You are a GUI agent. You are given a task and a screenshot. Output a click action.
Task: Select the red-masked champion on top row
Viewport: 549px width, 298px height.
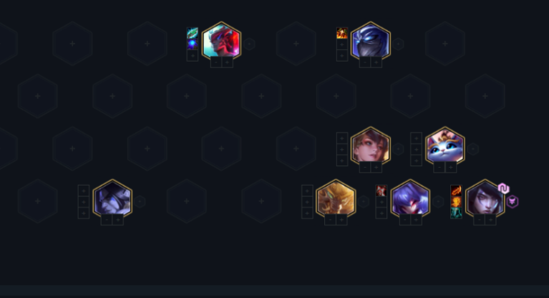(x=221, y=42)
